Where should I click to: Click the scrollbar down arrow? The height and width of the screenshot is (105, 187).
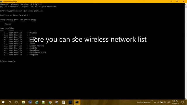[x=186, y=98]
